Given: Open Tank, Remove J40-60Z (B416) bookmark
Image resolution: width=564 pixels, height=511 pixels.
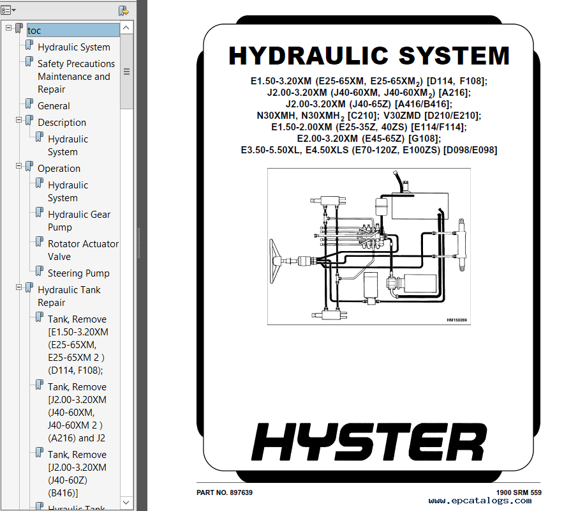Looking at the screenshot, I should (77, 473).
